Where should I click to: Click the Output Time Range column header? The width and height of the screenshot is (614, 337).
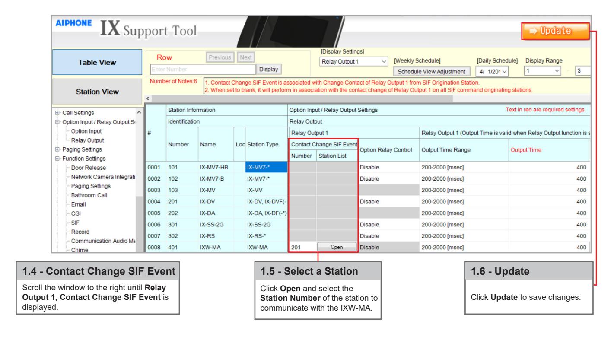tap(464, 149)
